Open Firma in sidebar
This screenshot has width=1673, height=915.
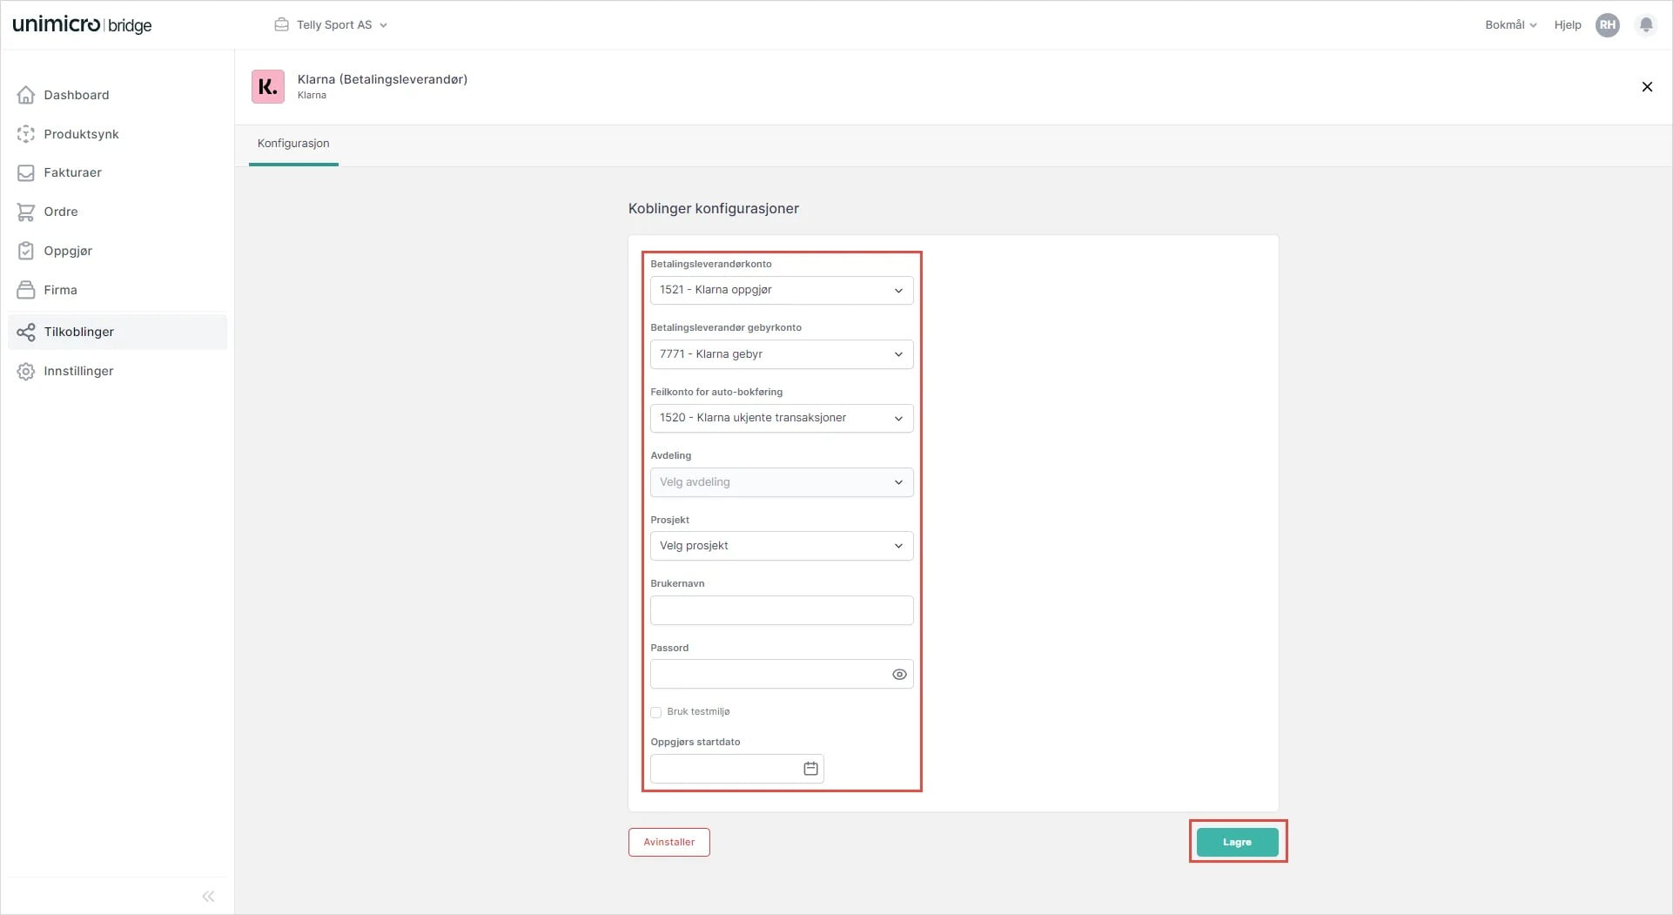[118, 290]
